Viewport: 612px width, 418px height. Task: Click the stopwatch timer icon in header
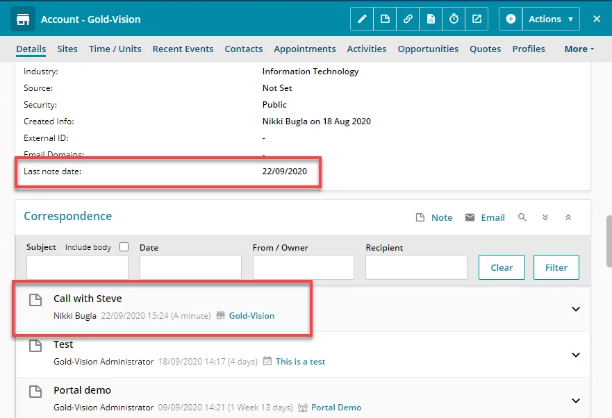coord(454,19)
